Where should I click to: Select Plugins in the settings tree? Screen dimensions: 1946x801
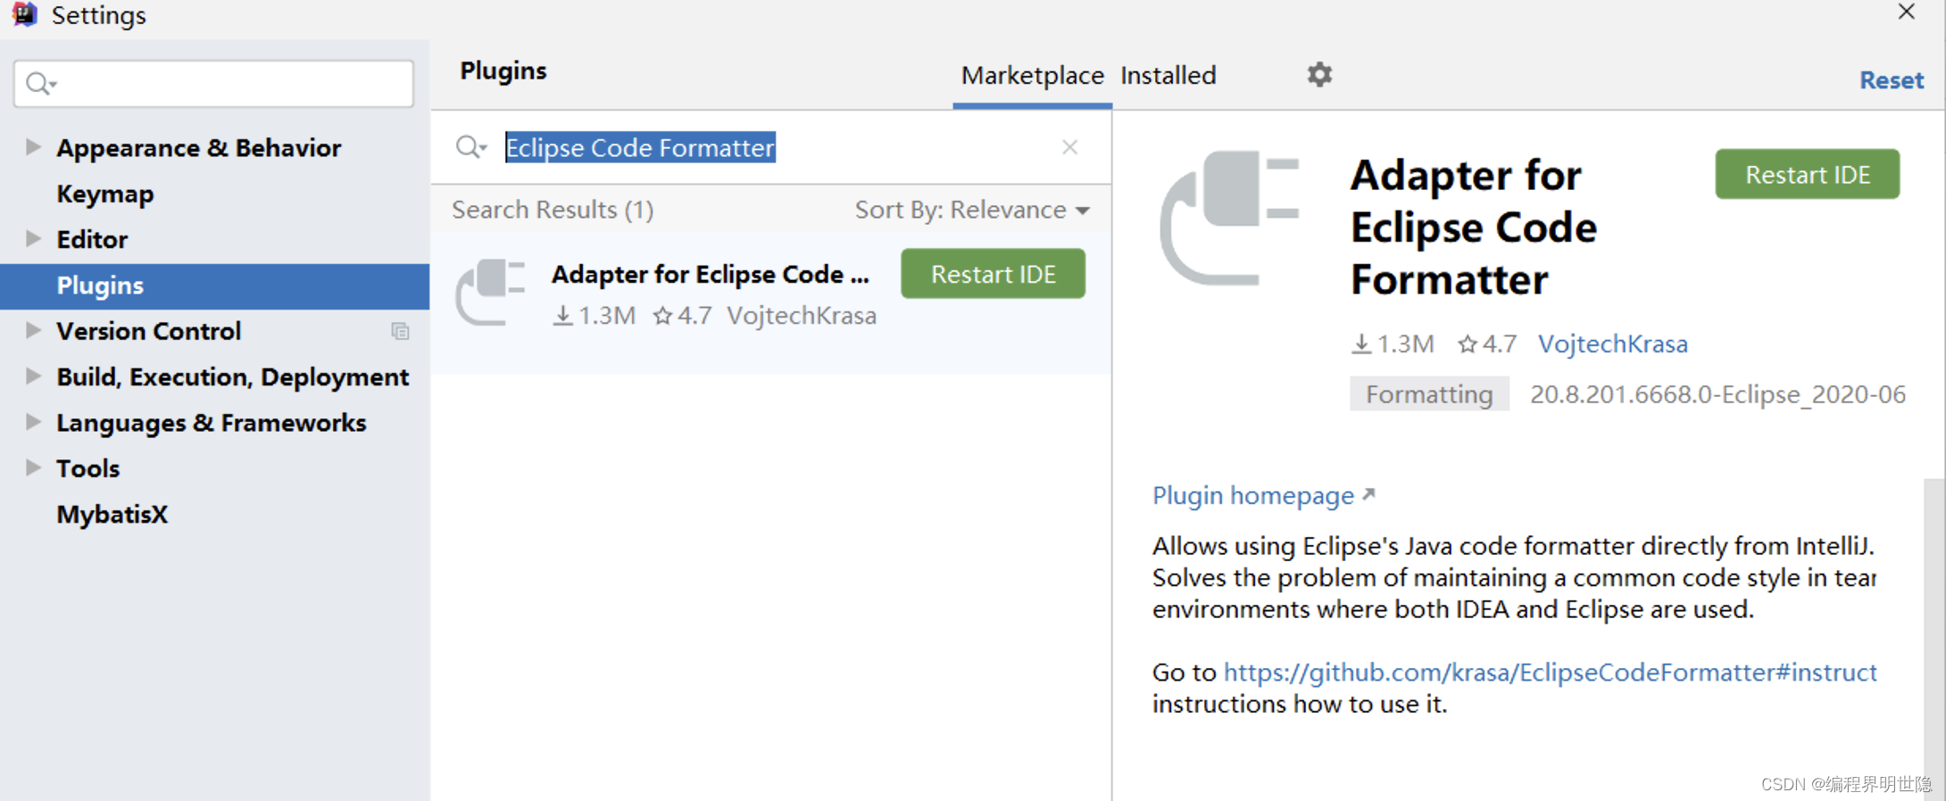(214, 286)
